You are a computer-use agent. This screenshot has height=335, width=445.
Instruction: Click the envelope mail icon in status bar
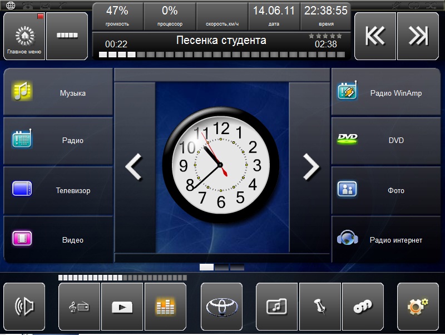coord(46,6)
